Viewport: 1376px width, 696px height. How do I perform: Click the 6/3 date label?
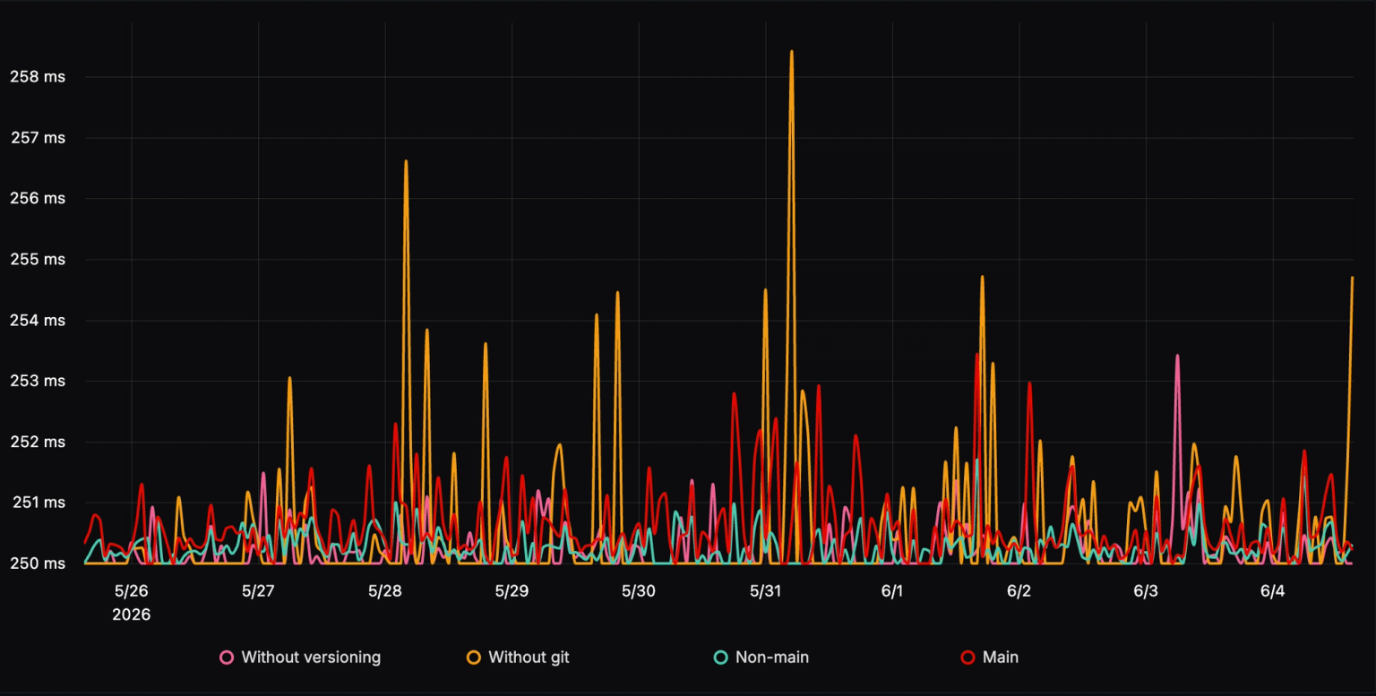pyautogui.click(x=1146, y=591)
